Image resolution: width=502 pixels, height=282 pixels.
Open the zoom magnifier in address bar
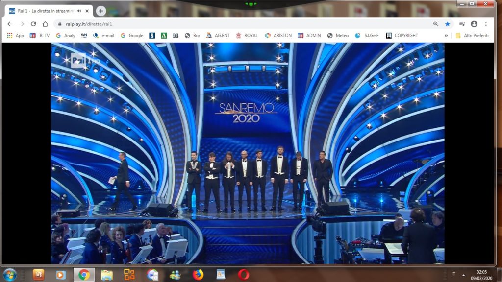click(435, 23)
